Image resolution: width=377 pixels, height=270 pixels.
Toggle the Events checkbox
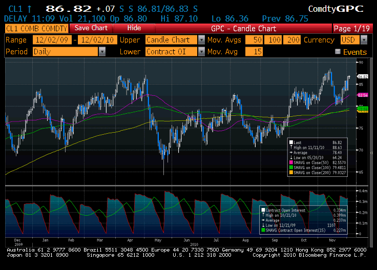[338, 52]
